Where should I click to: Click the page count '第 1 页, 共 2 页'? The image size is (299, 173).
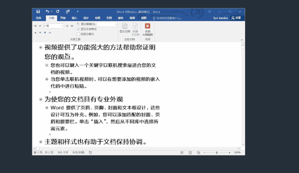click(x=44, y=152)
